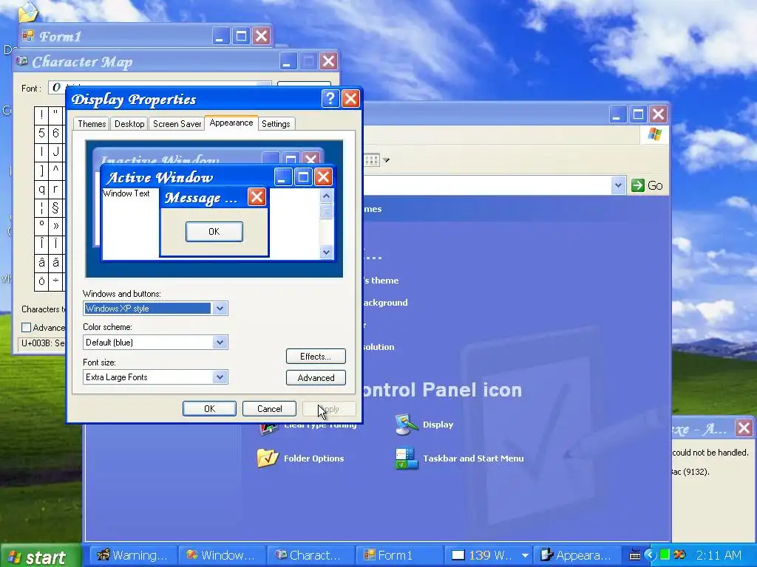Select the letter q in Character Map grid
This screenshot has height=567, width=757.
coord(41,190)
